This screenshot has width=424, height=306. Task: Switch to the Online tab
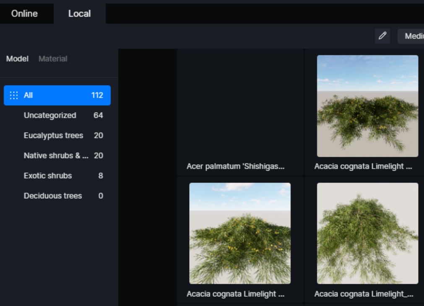(x=24, y=13)
